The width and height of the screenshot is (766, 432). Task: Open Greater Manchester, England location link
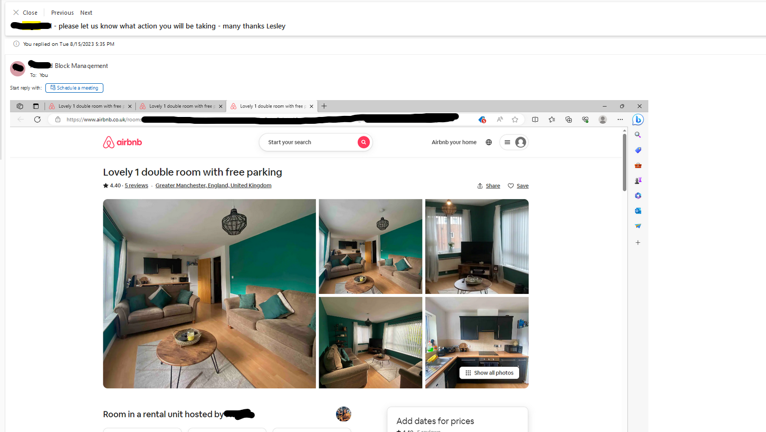pos(213,185)
